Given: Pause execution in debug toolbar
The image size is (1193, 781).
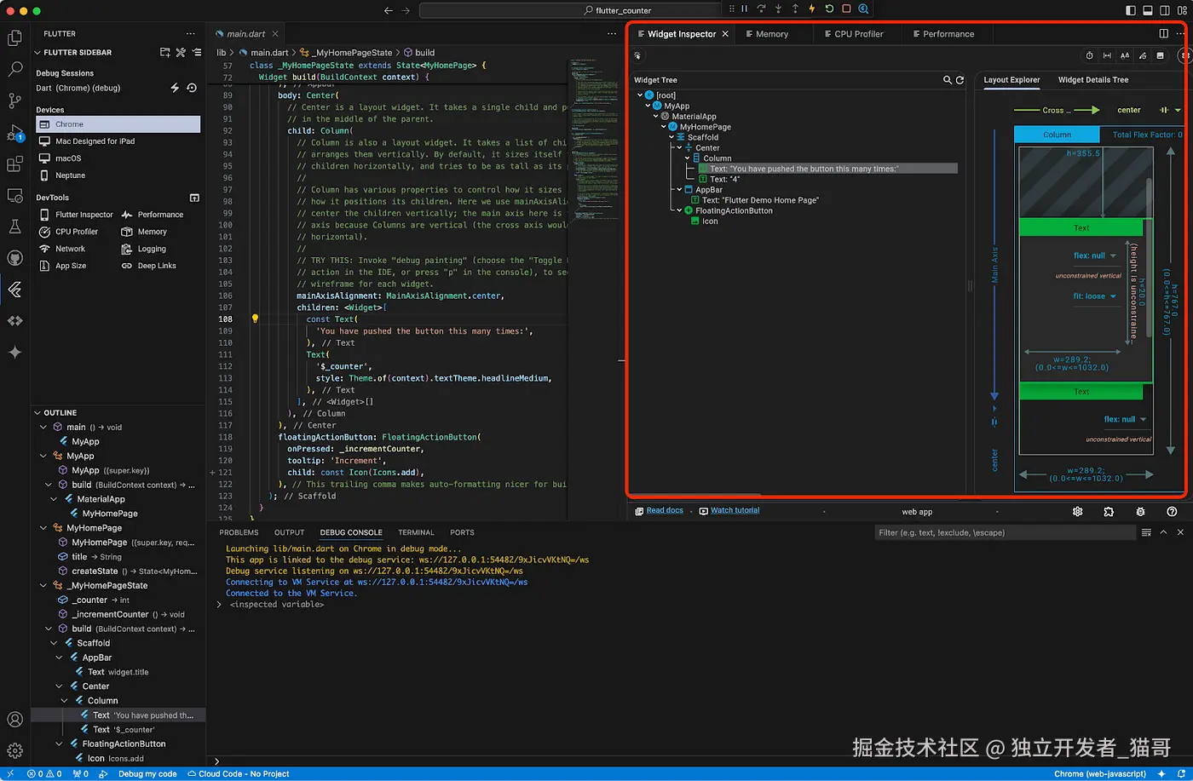Looking at the screenshot, I should coord(744,9).
